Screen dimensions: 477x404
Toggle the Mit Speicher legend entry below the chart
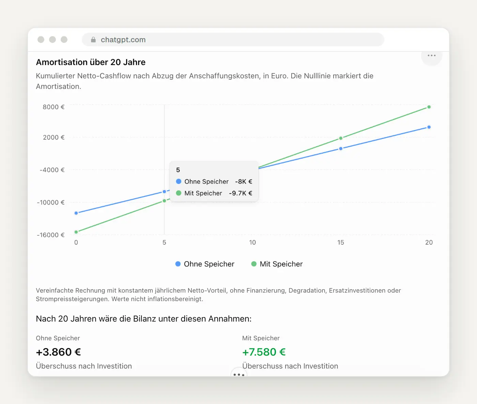coord(277,264)
